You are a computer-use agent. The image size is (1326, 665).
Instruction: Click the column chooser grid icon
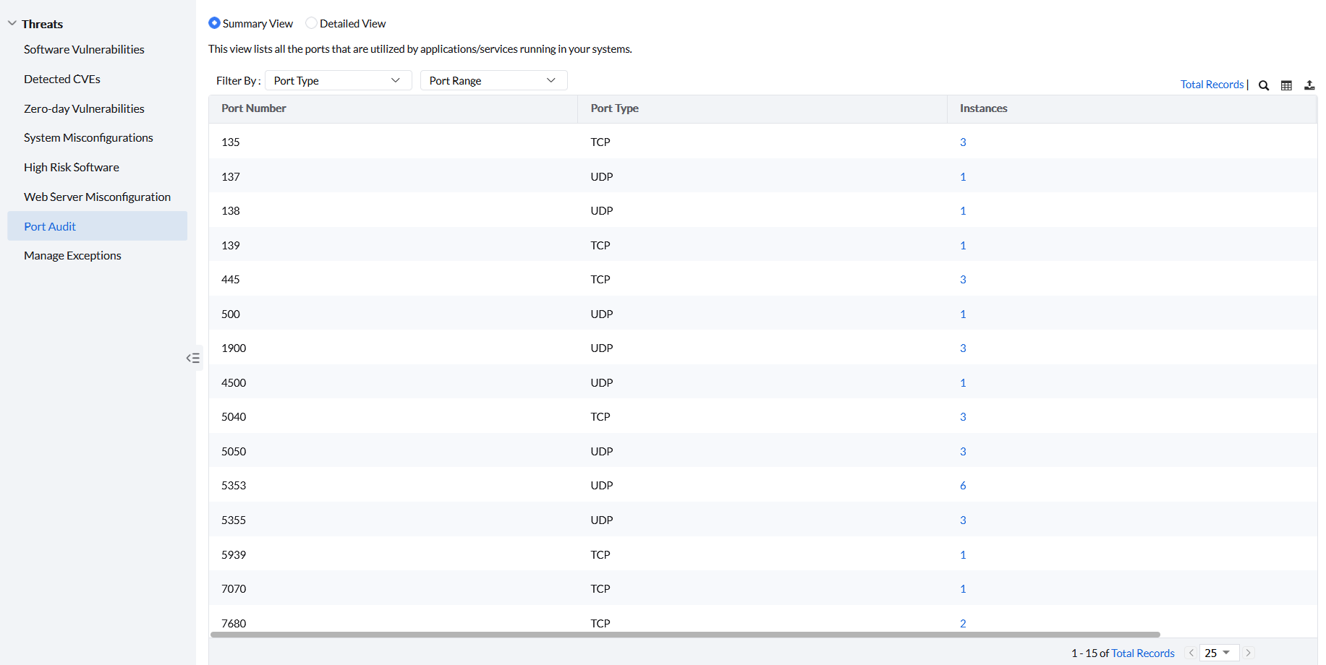[x=1286, y=85]
